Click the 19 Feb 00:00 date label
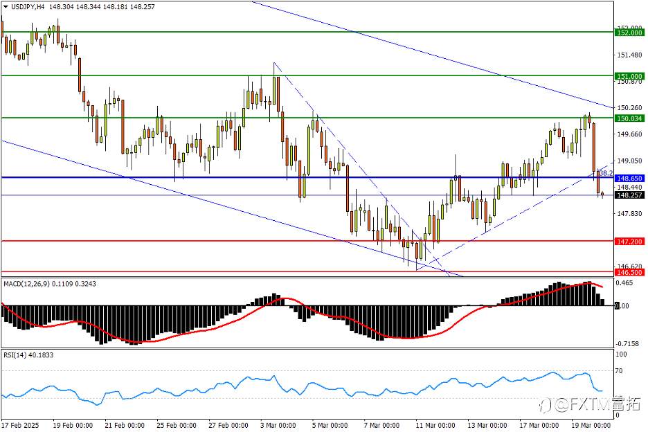This screenshot has width=648, height=432. pyautogui.click(x=73, y=425)
